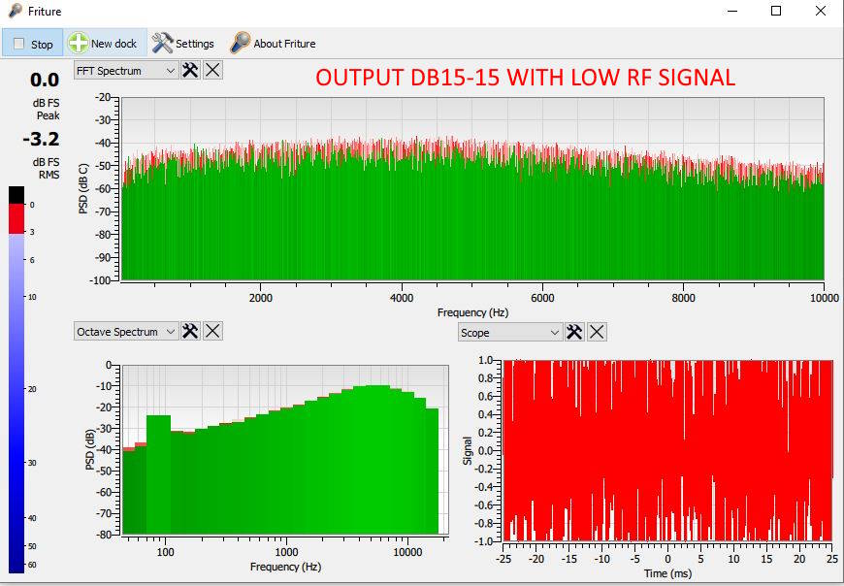Open About Friture dialog
The width and height of the screenshot is (844, 586).
pyautogui.click(x=273, y=43)
